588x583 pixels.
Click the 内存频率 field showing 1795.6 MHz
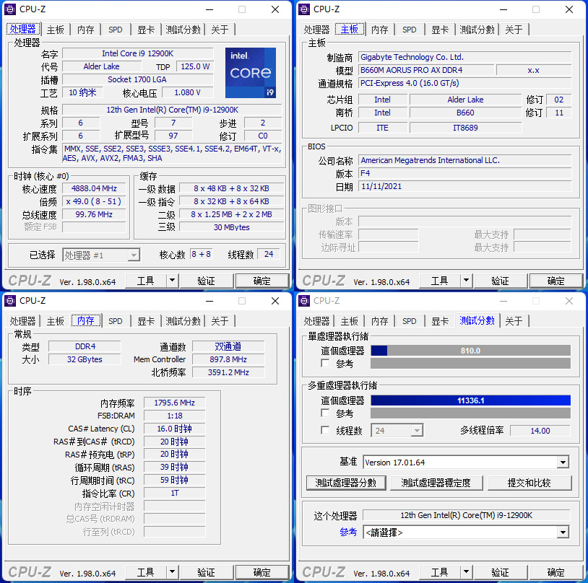point(174,403)
